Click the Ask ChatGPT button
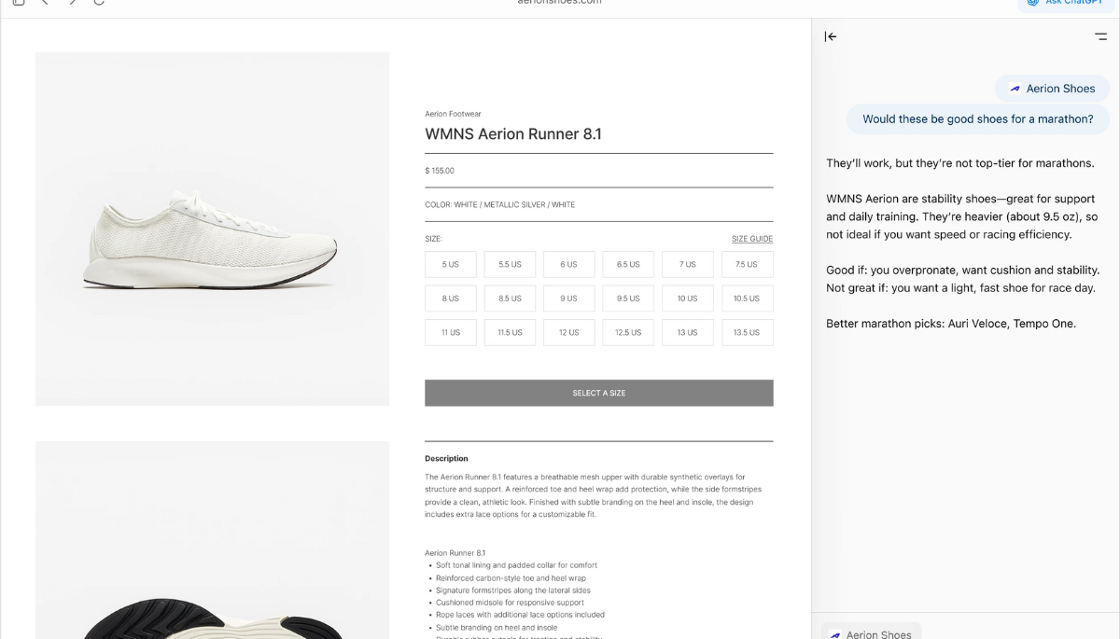 (x=1068, y=4)
